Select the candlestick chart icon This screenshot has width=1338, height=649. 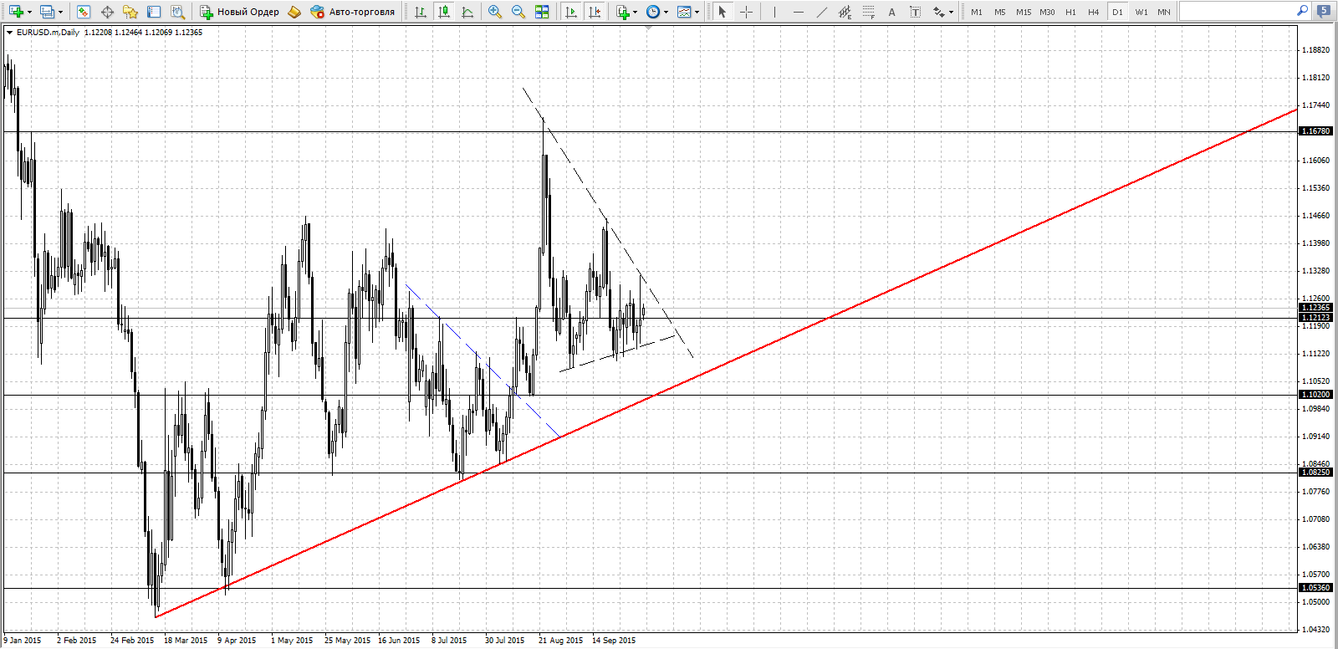[444, 12]
